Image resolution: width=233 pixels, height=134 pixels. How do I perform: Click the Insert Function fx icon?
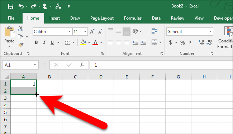click(x=82, y=65)
